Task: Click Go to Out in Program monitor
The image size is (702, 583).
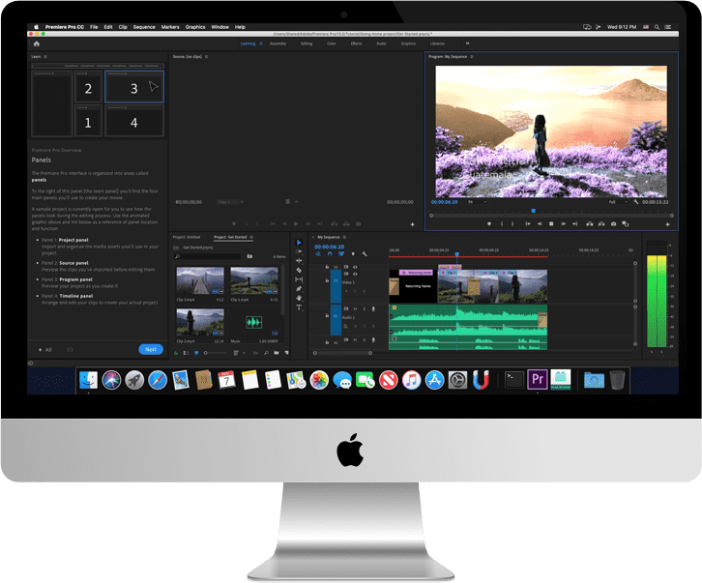Action: click(x=575, y=224)
